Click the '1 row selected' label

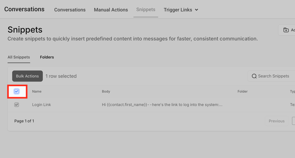[61, 76]
